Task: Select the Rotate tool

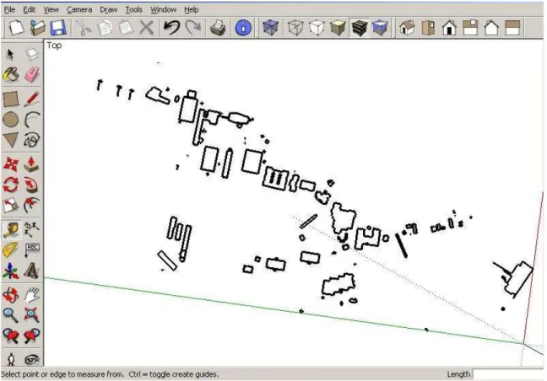Action: [x=10, y=185]
